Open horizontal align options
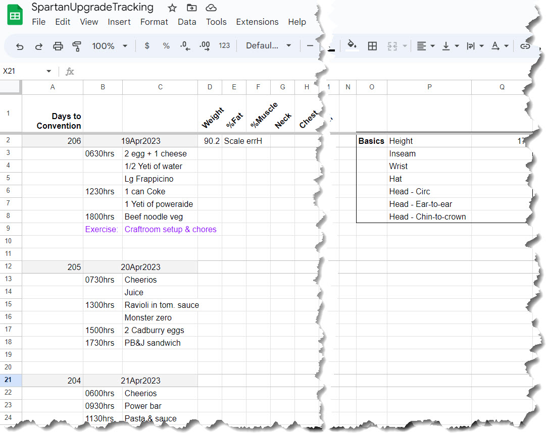Image resolution: width=546 pixels, height=433 pixels. pos(425,46)
